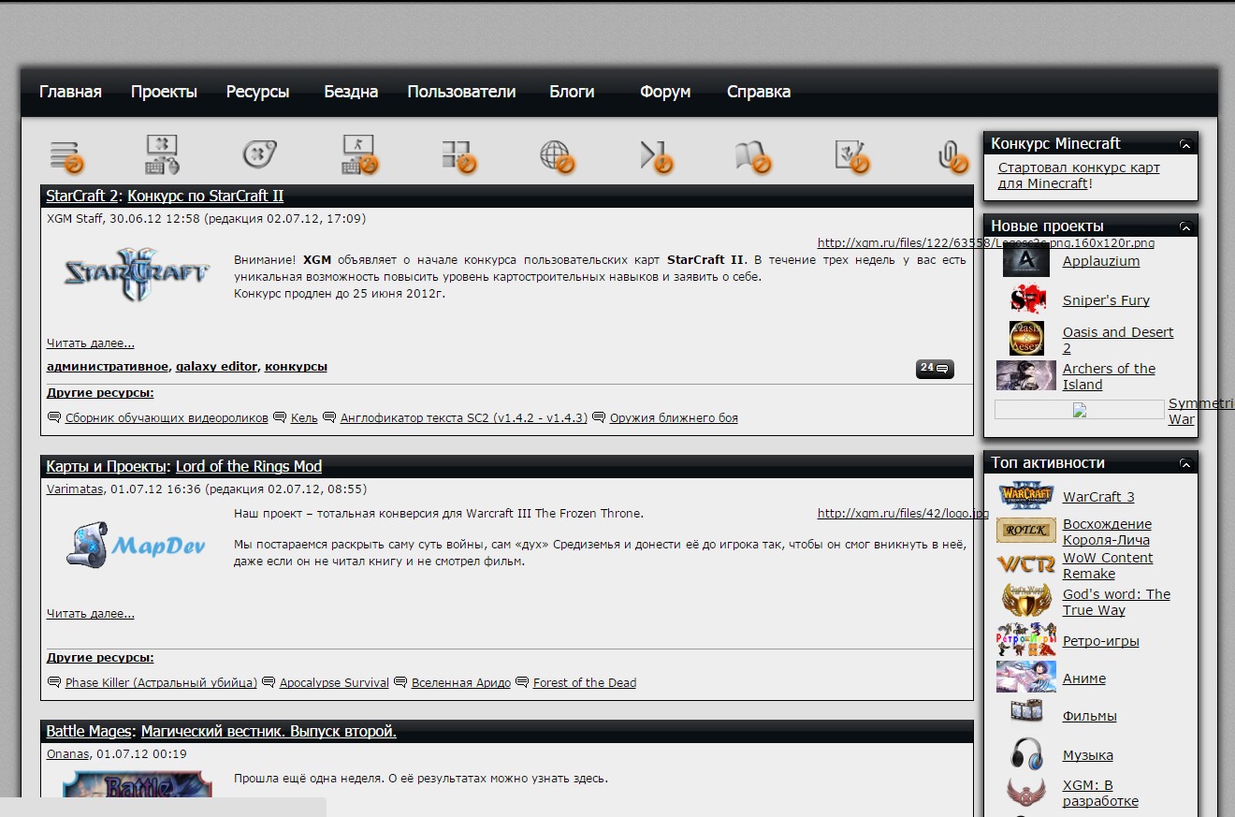Open the Lord of the Rings Mod link
The width and height of the screenshot is (1235, 817).
click(249, 466)
